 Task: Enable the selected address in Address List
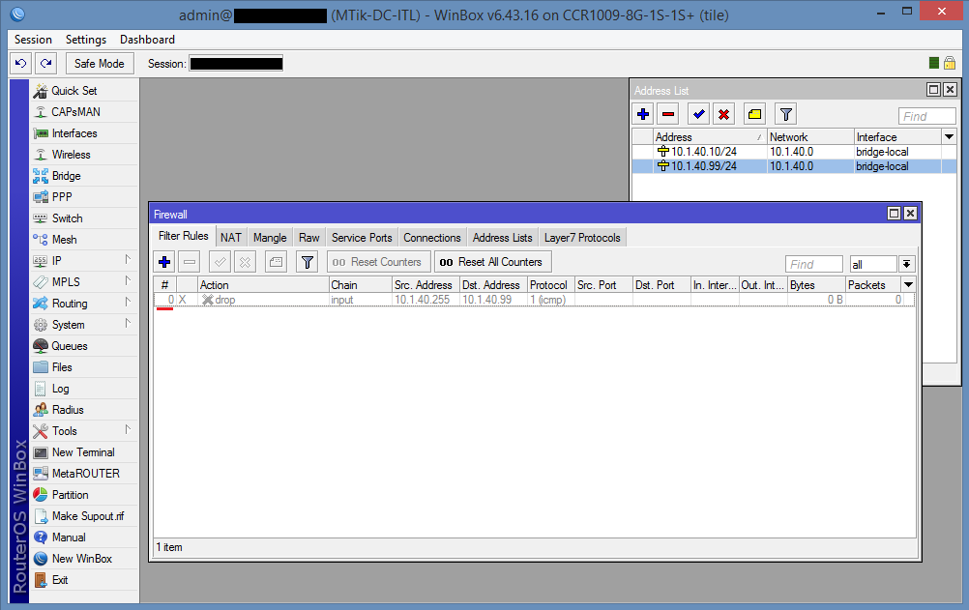click(699, 114)
